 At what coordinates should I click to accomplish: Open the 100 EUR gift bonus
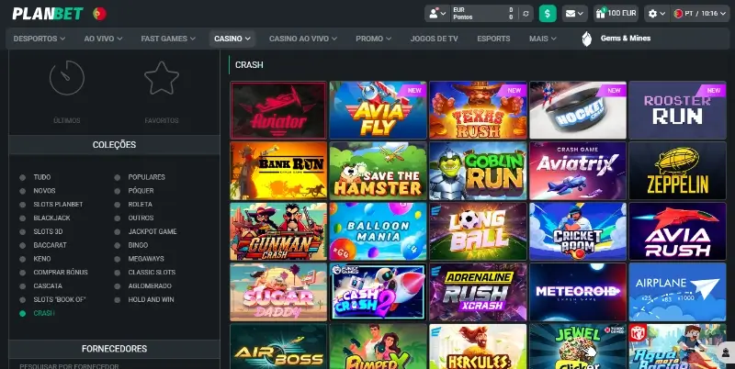tap(616, 13)
